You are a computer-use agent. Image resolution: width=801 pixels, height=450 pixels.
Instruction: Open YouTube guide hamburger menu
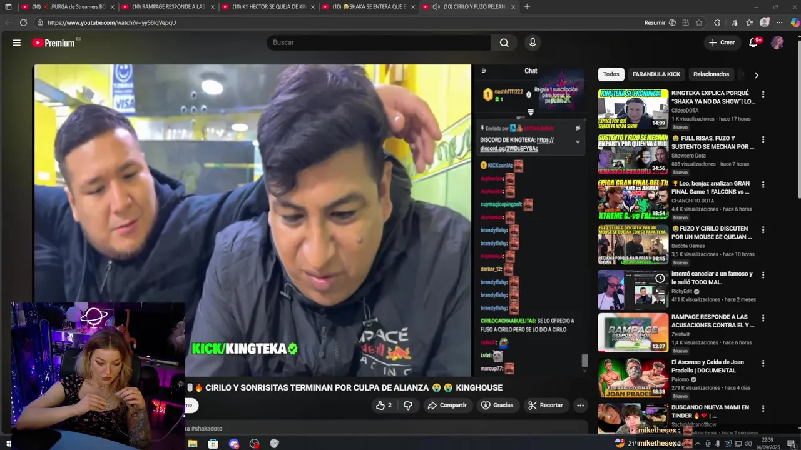coord(17,42)
